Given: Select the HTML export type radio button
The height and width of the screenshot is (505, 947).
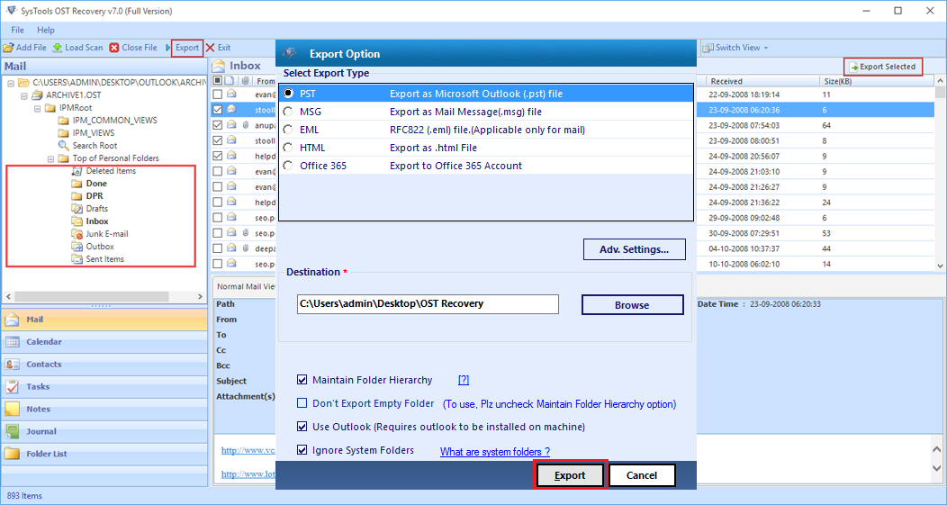Looking at the screenshot, I should pos(289,148).
